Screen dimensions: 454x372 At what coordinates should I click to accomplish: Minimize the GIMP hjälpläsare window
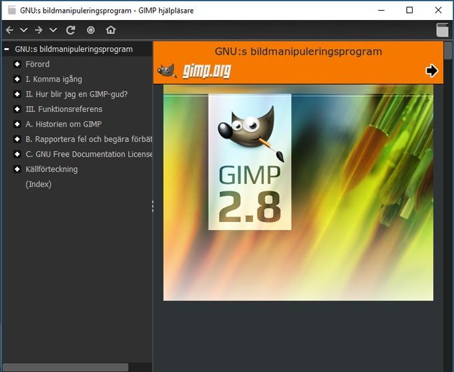[x=382, y=11]
